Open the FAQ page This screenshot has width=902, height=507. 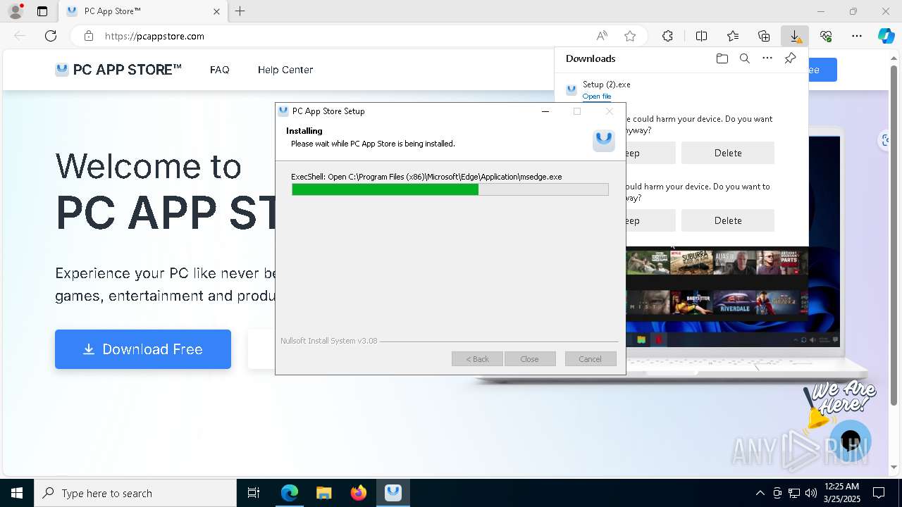tap(220, 70)
